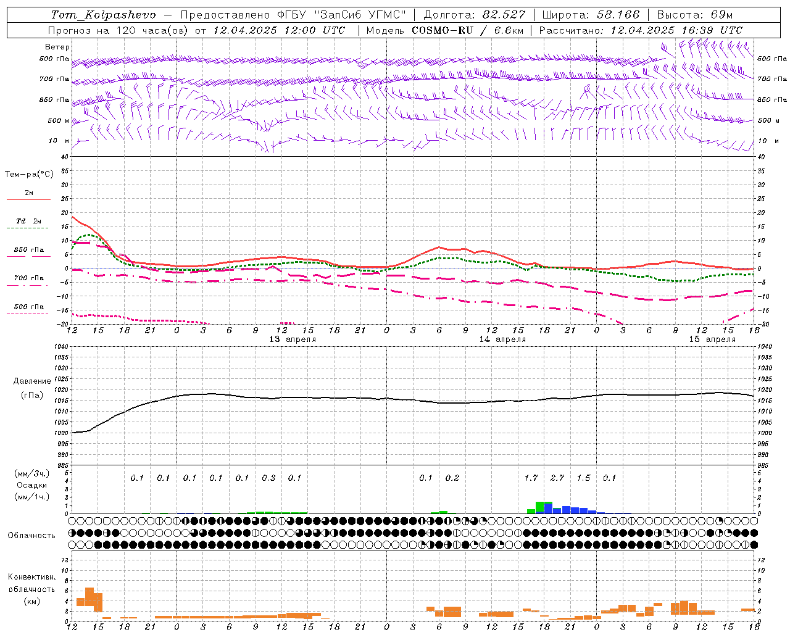Select the Давление panel label
Screen dimensions: 790x632
[31, 381]
